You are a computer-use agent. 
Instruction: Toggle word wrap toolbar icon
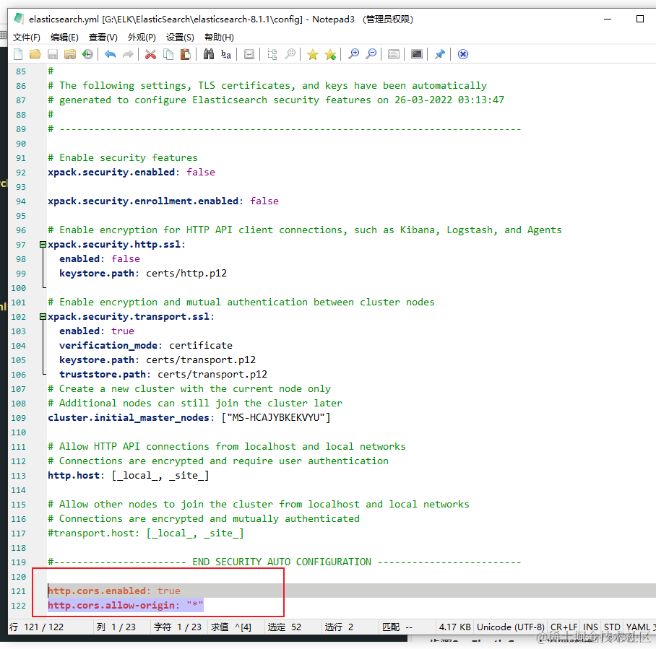tap(249, 54)
